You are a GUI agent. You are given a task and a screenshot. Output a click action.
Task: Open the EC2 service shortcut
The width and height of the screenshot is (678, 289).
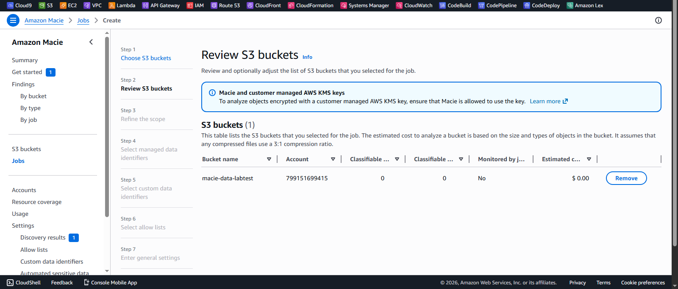68,6
